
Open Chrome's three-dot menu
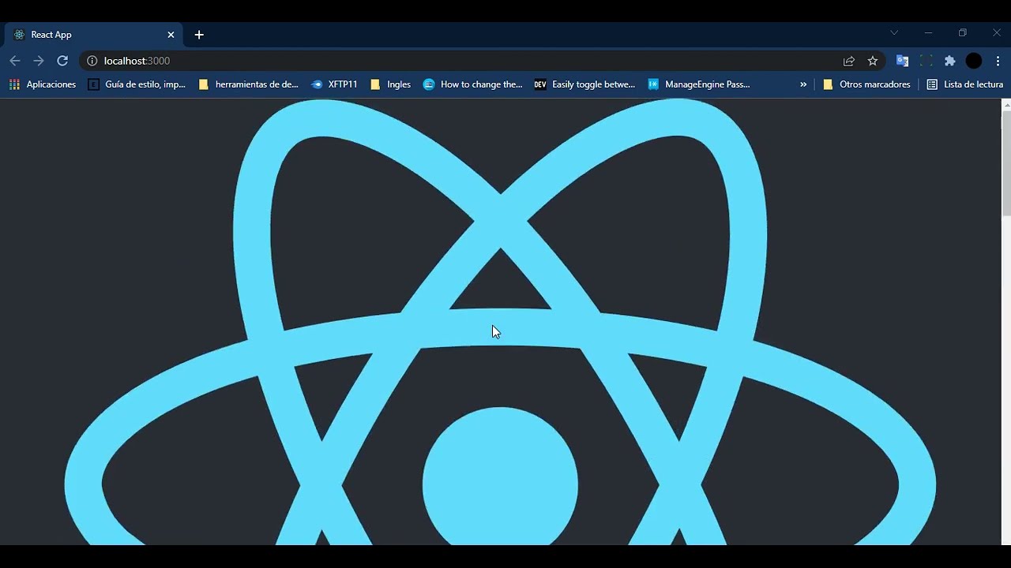[998, 61]
